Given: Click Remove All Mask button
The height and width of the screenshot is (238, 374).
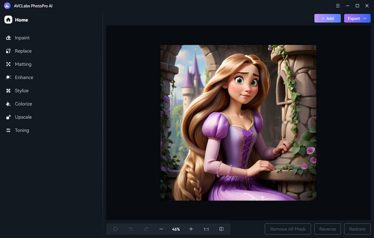Looking at the screenshot, I should click(288, 229).
